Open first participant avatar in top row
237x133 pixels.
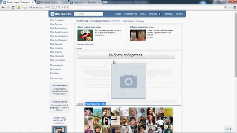click(89, 112)
